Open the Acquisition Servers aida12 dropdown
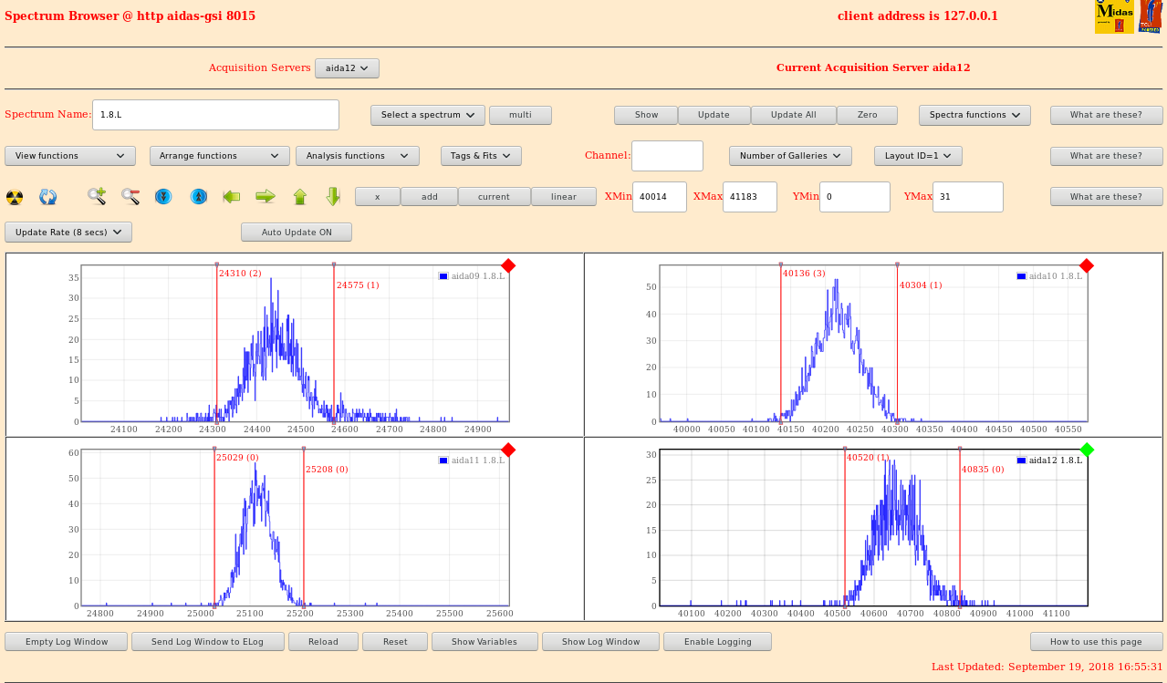 [347, 68]
